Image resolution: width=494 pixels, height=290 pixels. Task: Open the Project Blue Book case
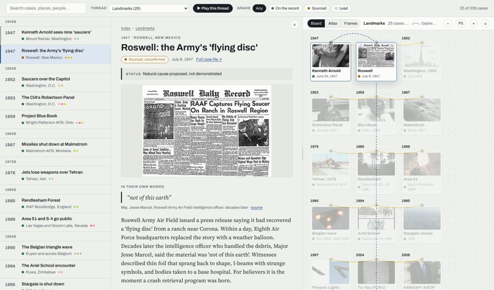[55, 119]
